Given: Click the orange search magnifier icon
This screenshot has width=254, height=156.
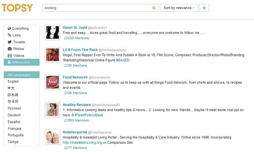Looking at the screenshot, I should (x=154, y=8).
